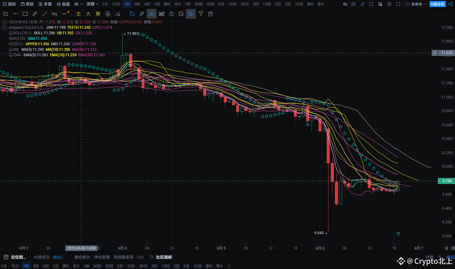Select the 4时 timeframe in top bar

(147, 4)
